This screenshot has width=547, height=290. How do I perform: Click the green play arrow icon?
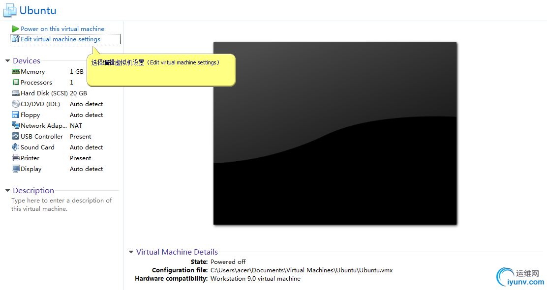coord(15,29)
